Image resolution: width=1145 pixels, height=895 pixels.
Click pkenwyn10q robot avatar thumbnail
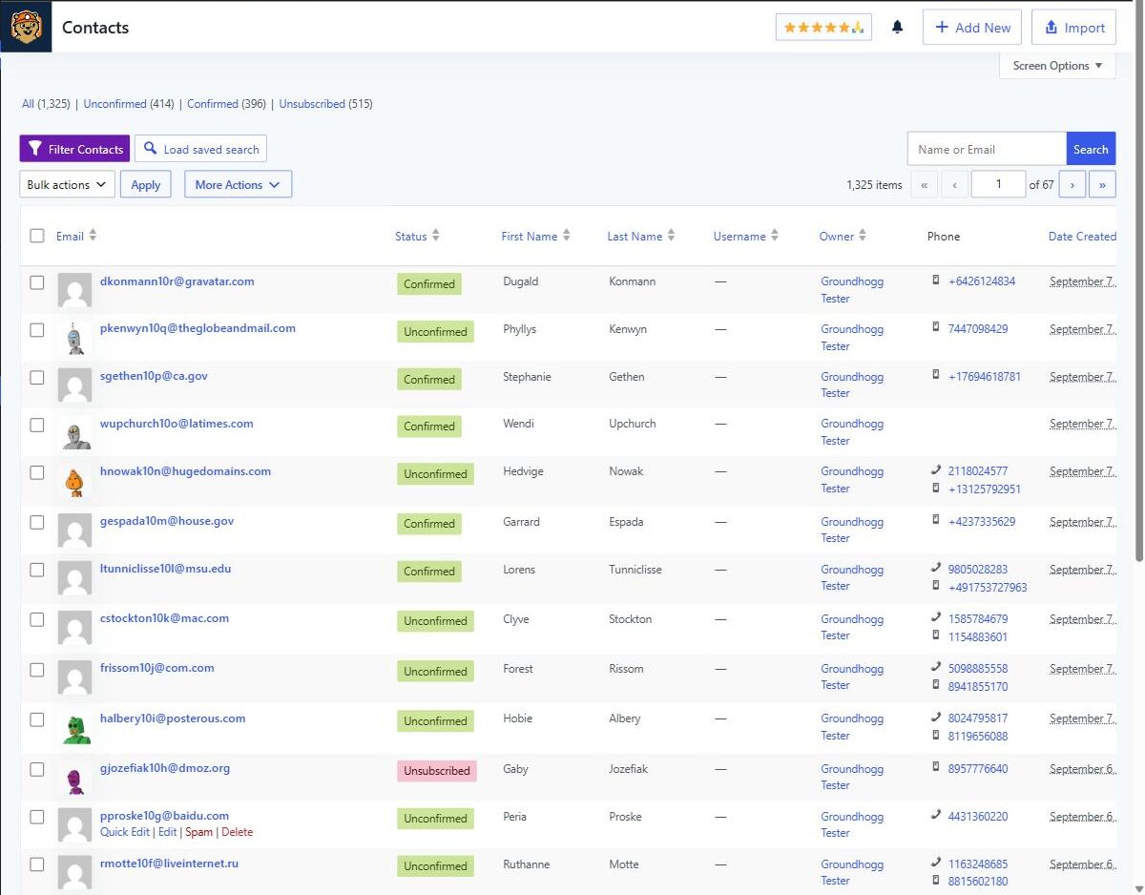(x=74, y=338)
